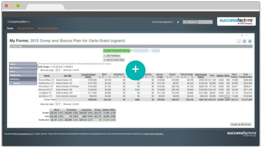The width and height of the screenshot is (262, 148).
Task: Open the Planning Permissions tab
Action: click(x=48, y=28)
